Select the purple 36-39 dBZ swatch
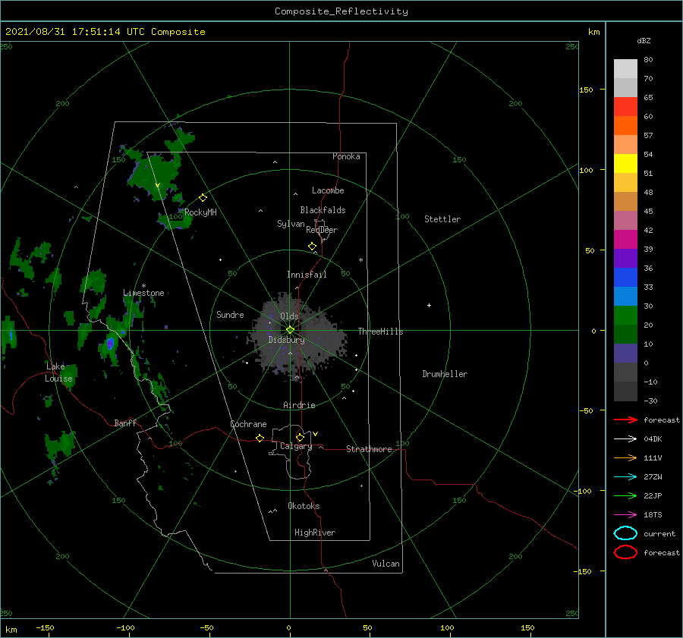683x638 pixels. tap(625, 259)
